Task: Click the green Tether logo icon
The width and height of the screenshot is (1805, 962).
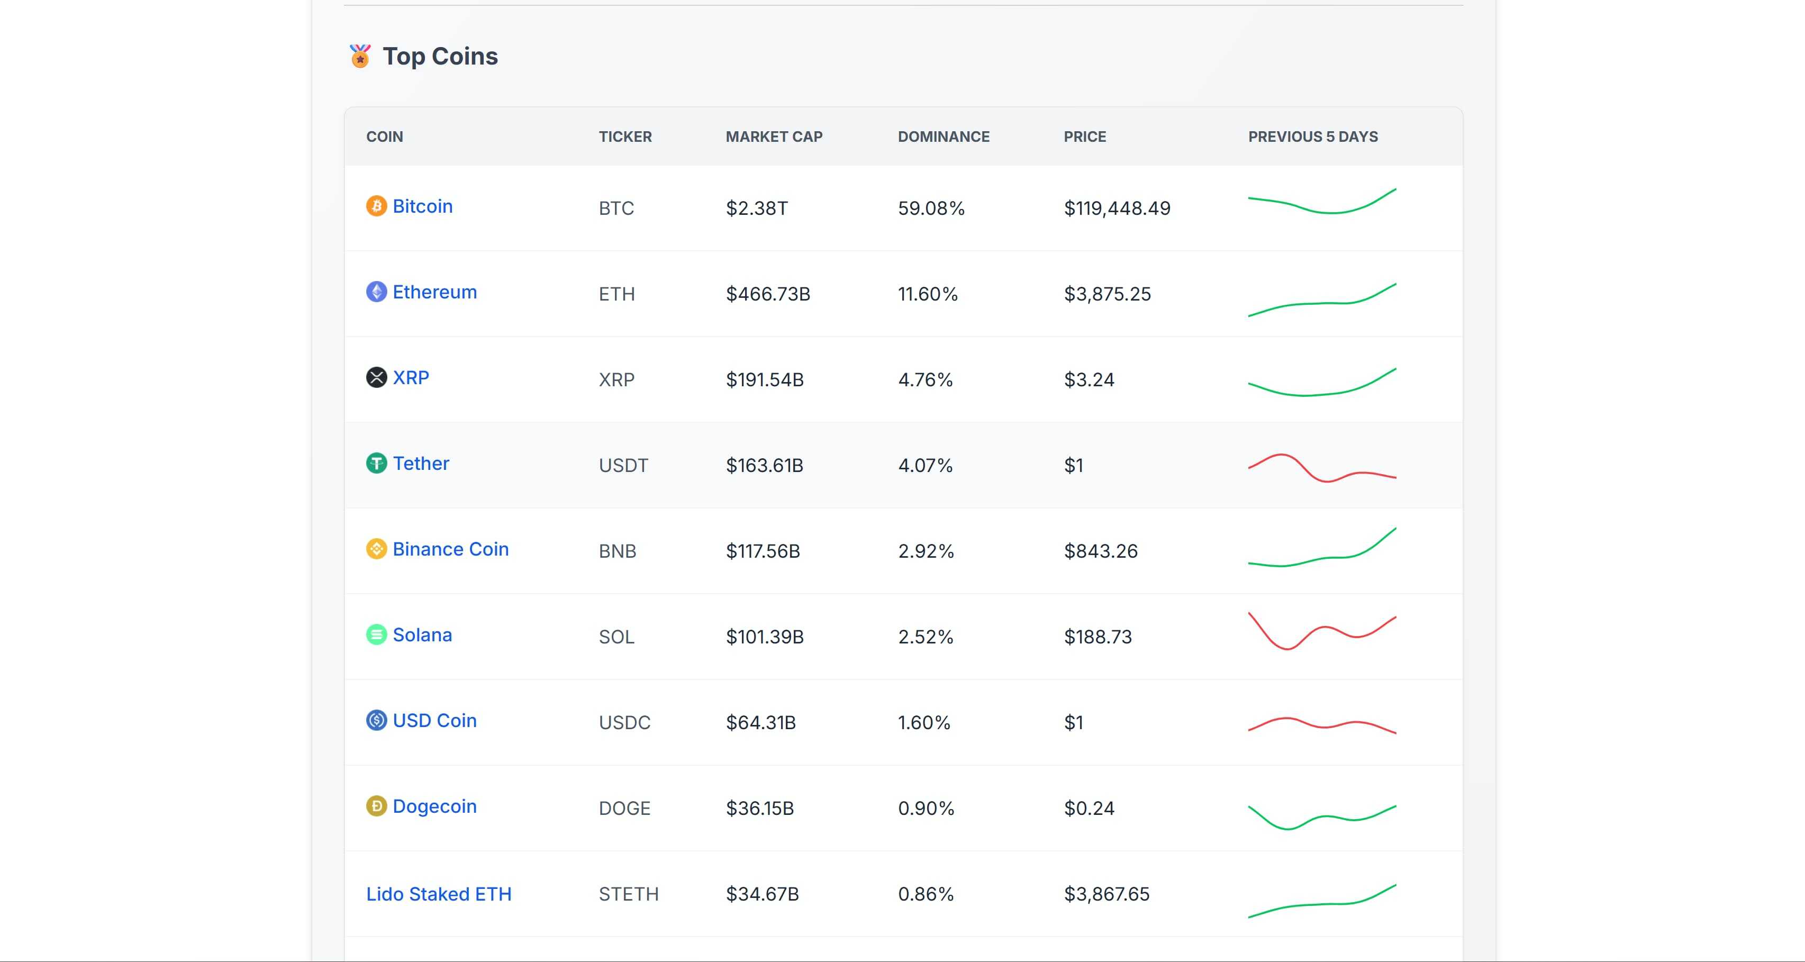Action: [376, 463]
